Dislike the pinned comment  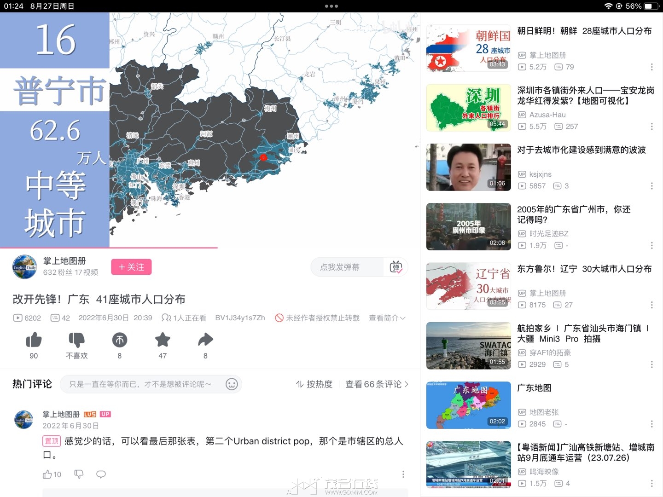[79, 474]
